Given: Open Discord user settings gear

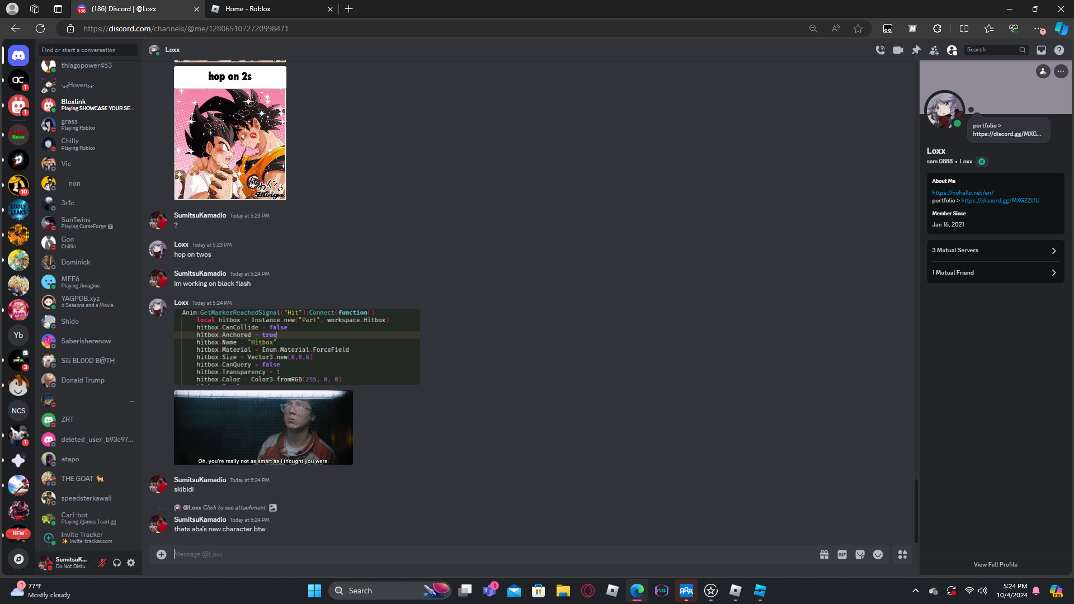Looking at the screenshot, I should [x=131, y=563].
